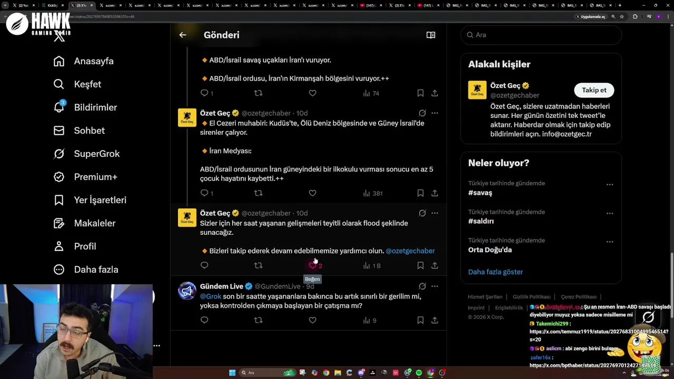Open Bildirimler notifications in sidebar
The image size is (674, 379).
(x=85, y=107)
